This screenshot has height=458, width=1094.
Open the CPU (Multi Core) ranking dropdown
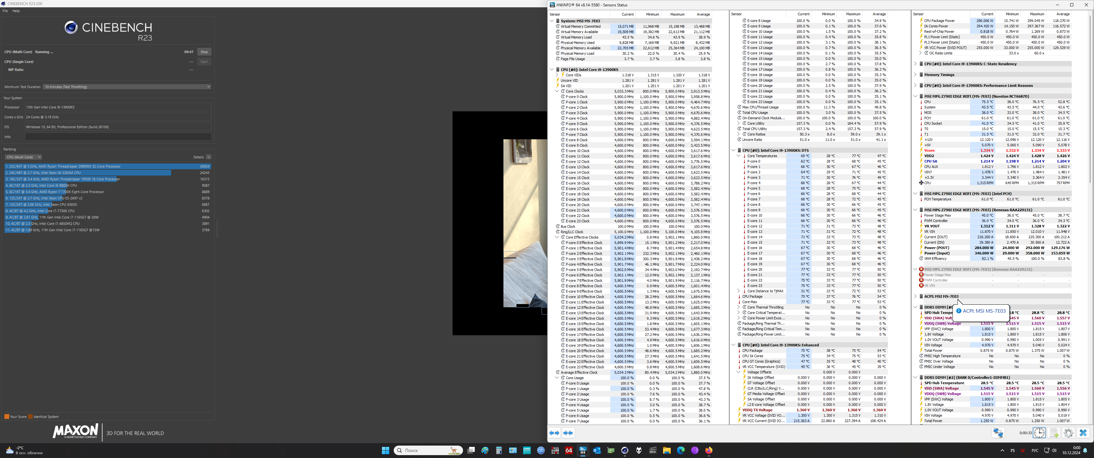[23, 157]
